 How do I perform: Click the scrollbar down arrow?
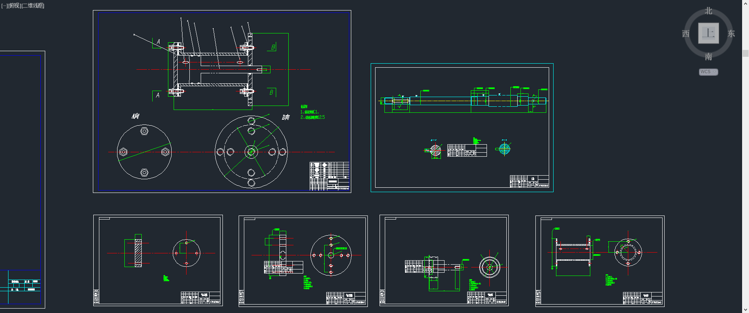[745, 310]
